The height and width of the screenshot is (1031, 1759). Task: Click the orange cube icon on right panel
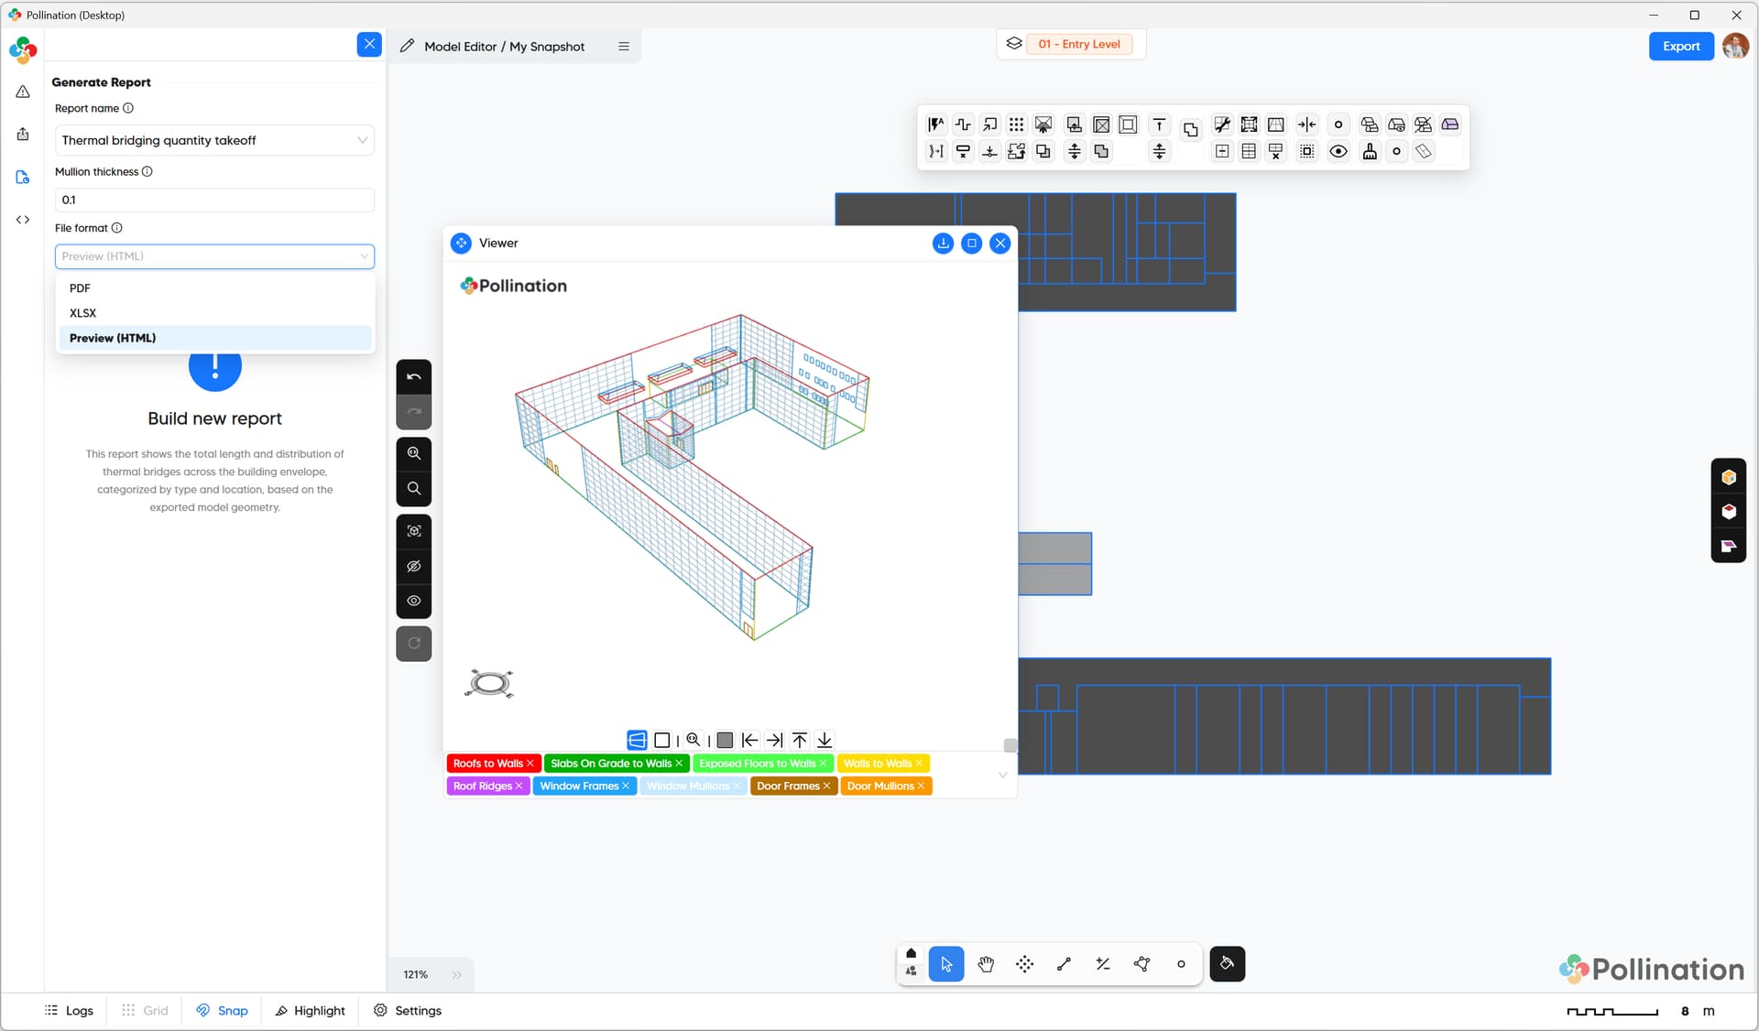(x=1729, y=477)
